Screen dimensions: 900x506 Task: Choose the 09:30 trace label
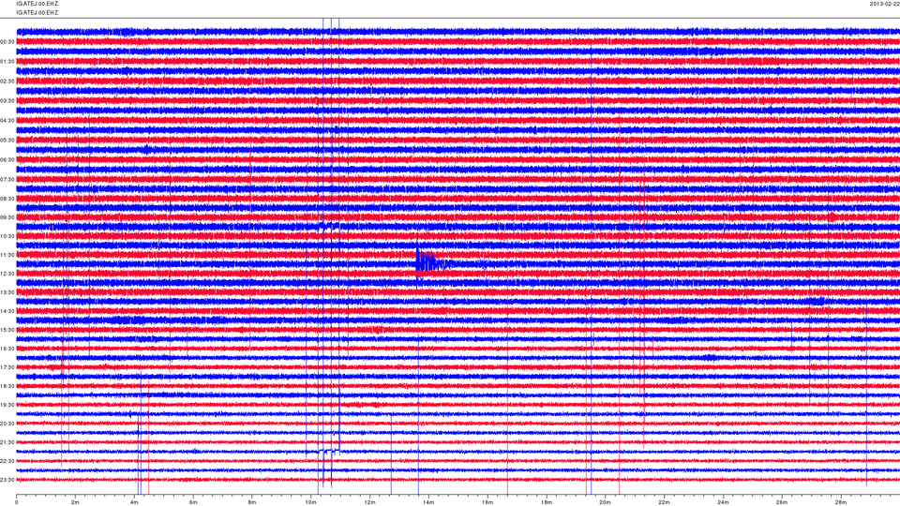7,217
